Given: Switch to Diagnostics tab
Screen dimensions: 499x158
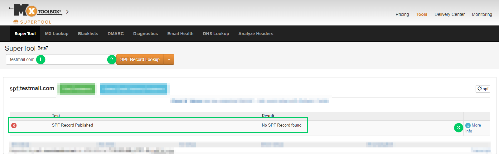Looking at the screenshot, I should pyautogui.click(x=145, y=34).
